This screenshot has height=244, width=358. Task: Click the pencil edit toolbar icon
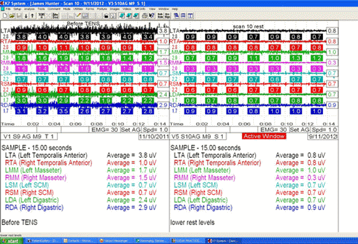coord(77,16)
